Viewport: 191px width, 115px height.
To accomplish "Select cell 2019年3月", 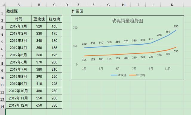I will [19, 41].
